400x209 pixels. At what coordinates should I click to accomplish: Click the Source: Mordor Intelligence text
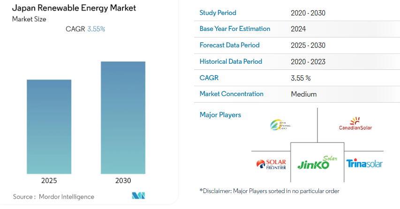click(53, 197)
